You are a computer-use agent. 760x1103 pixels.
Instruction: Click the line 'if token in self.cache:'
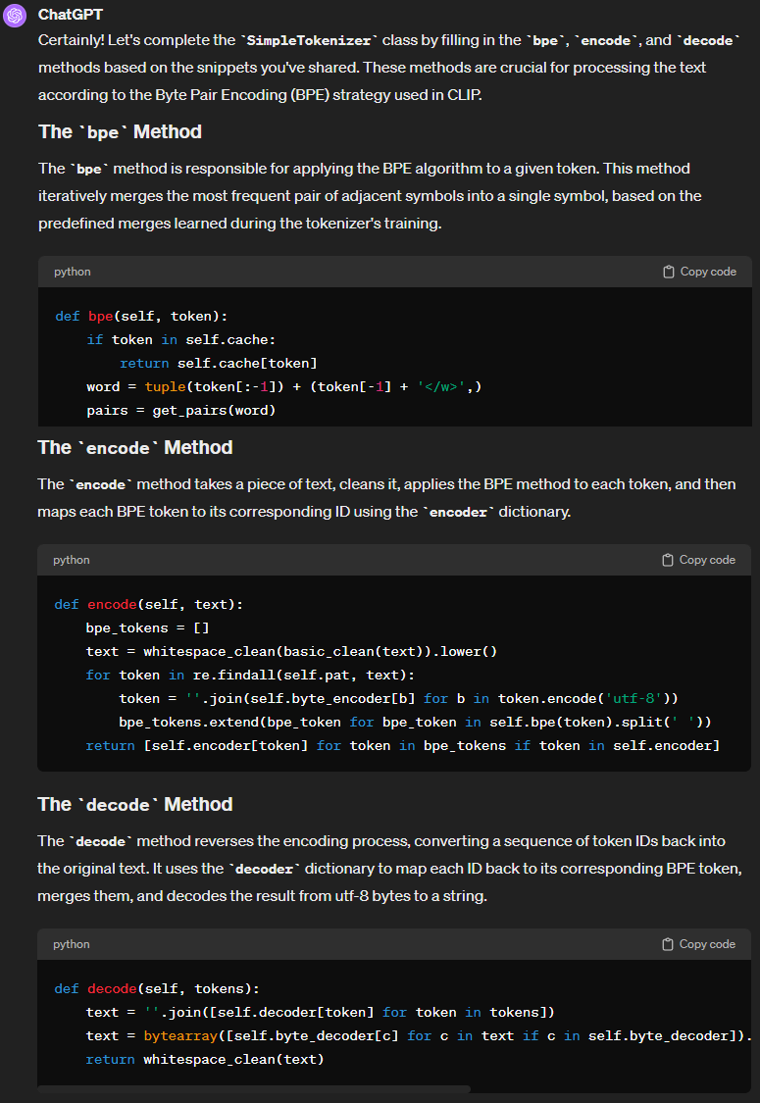pos(180,340)
